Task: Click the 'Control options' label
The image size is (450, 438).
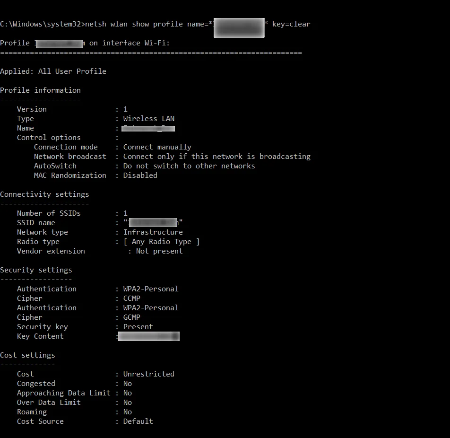Action: (x=49, y=138)
